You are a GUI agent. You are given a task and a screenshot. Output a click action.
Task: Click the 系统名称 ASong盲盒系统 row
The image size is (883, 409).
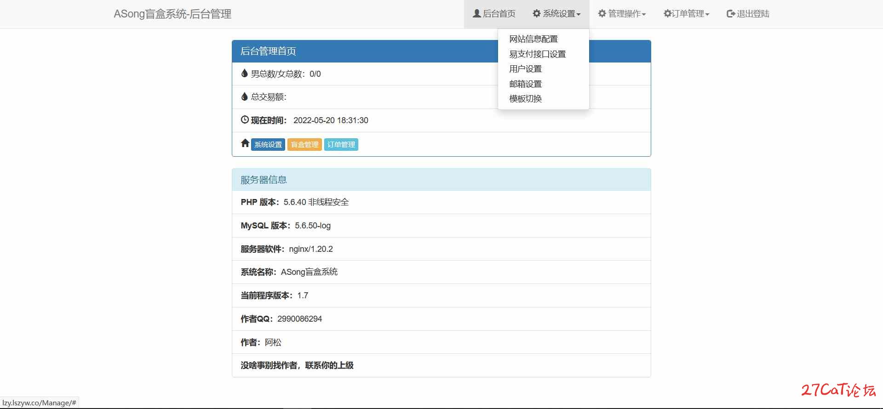click(441, 272)
